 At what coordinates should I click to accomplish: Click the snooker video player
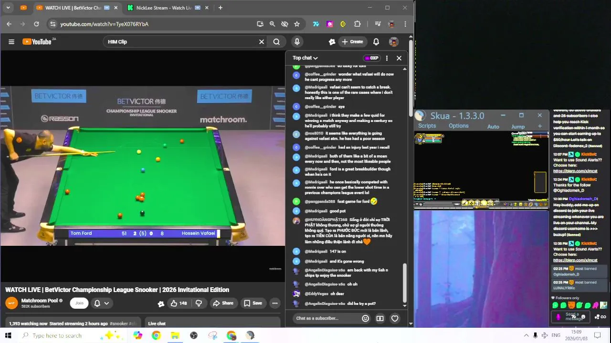click(142, 165)
